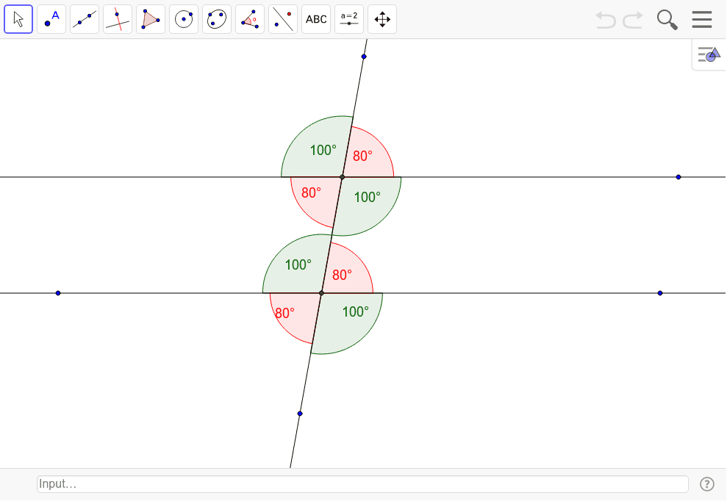Select the Line through two points tool

pyautogui.click(x=85, y=19)
